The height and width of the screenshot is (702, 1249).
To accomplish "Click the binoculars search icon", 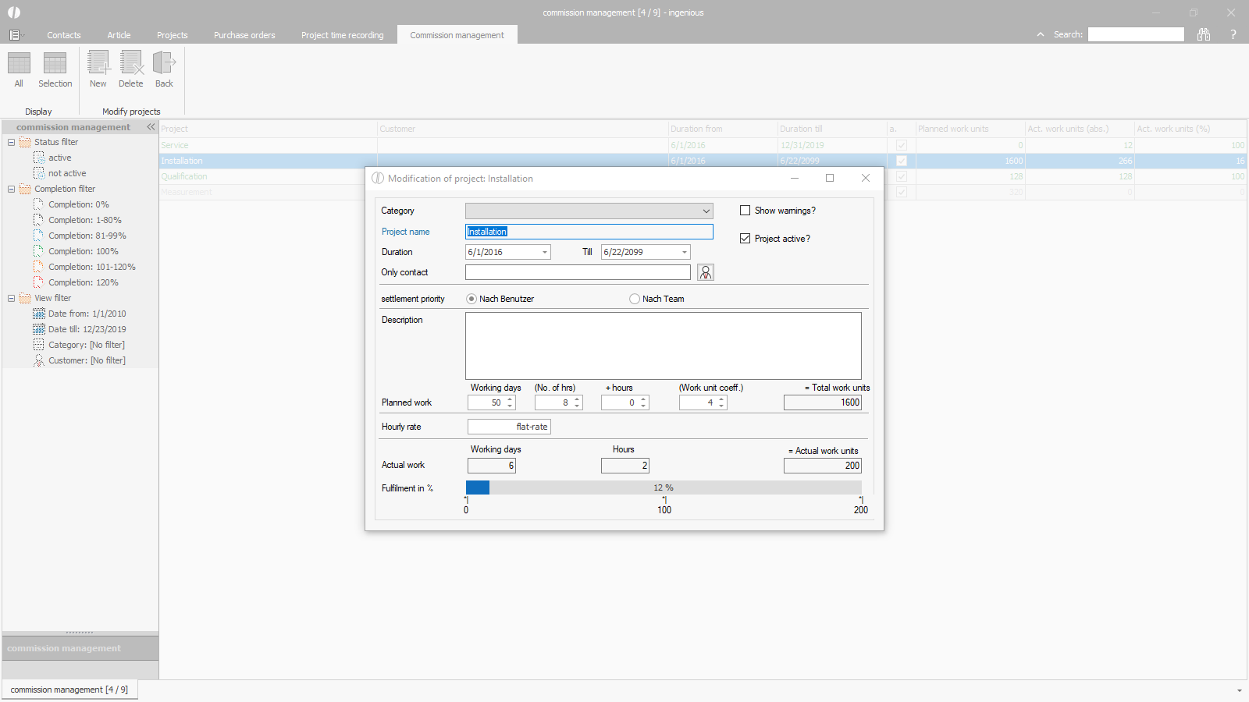I will click(1204, 34).
